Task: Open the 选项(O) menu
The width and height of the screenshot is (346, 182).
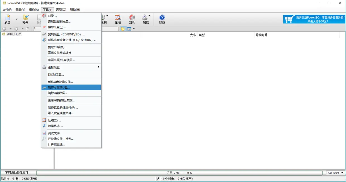Action: pos(61,10)
